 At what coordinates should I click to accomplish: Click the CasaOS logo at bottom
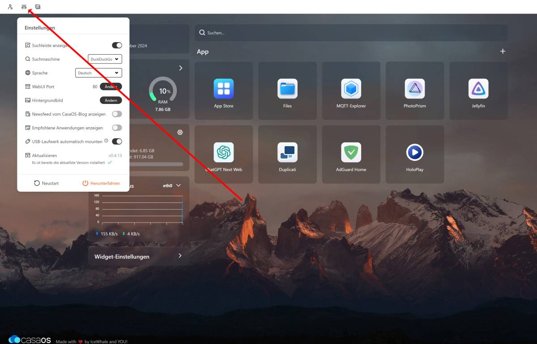(30, 340)
